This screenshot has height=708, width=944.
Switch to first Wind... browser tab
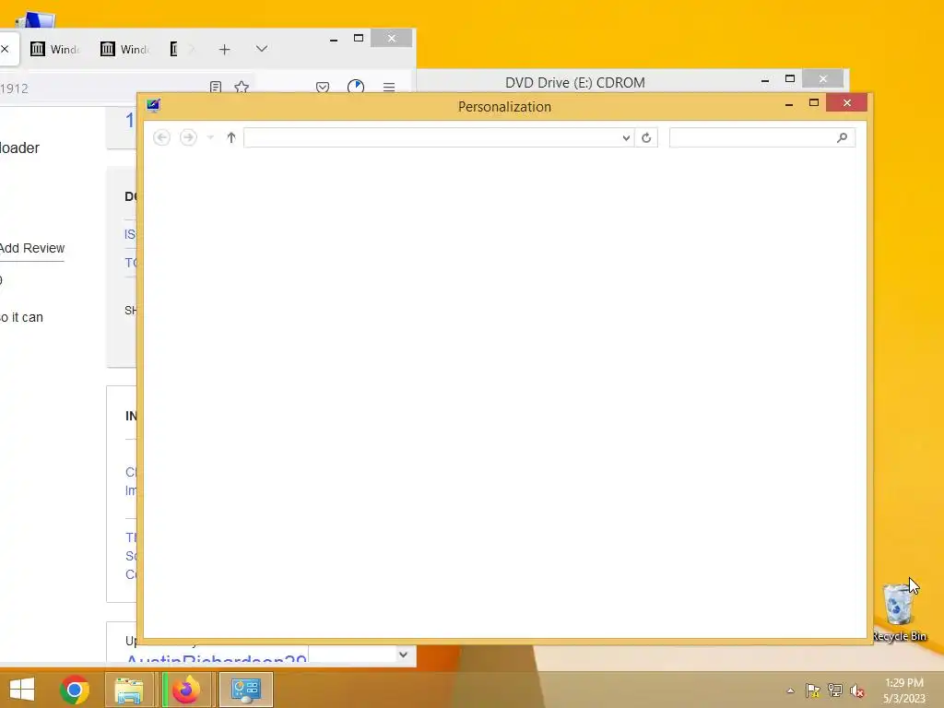point(55,50)
